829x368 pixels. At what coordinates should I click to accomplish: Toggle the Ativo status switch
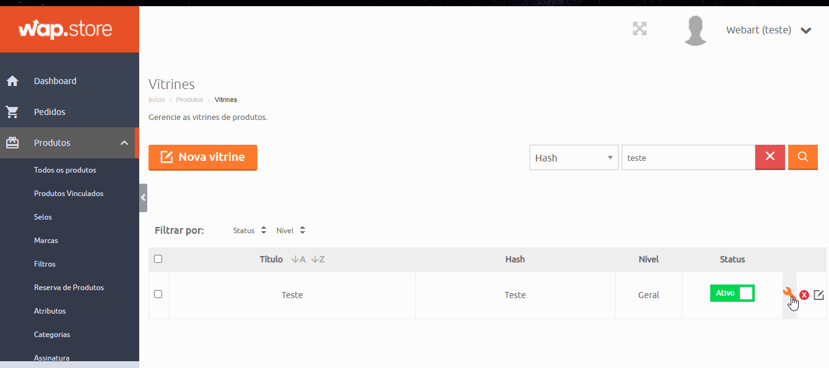pos(732,293)
